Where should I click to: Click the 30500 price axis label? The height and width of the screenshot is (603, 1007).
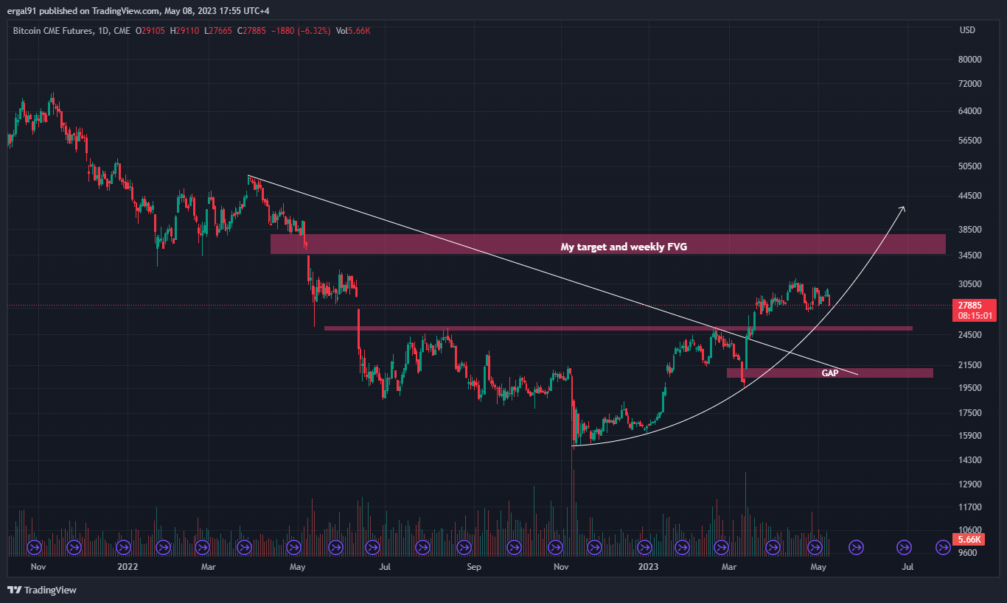click(970, 283)
